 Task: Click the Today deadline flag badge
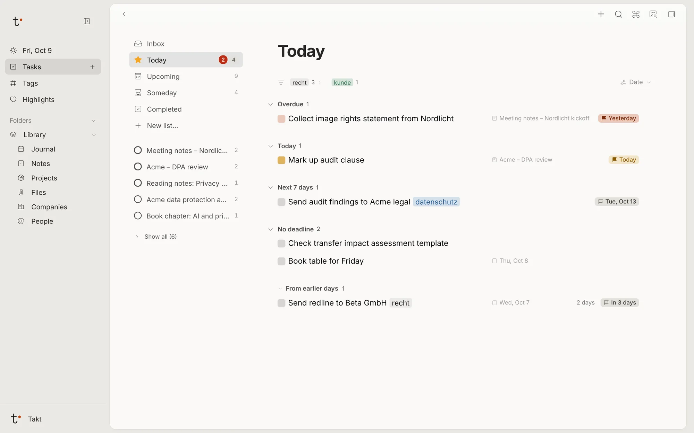[x=624, y=160]
